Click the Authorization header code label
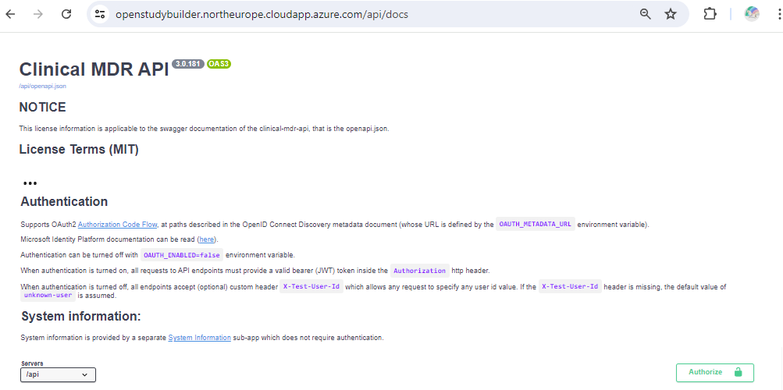This screenshot has height=390, width=783. point(419,271)
